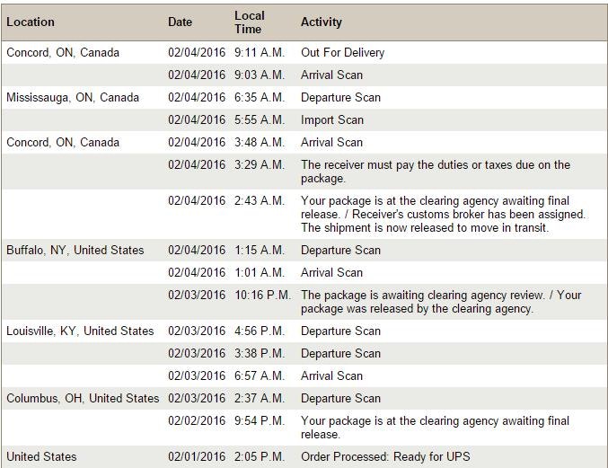Click the Date column header
The width and height of the screenshot is (608, 468).
coord(180,22)
